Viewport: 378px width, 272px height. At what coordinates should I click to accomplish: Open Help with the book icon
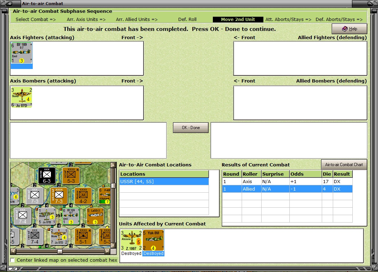(x=349, y=29)
